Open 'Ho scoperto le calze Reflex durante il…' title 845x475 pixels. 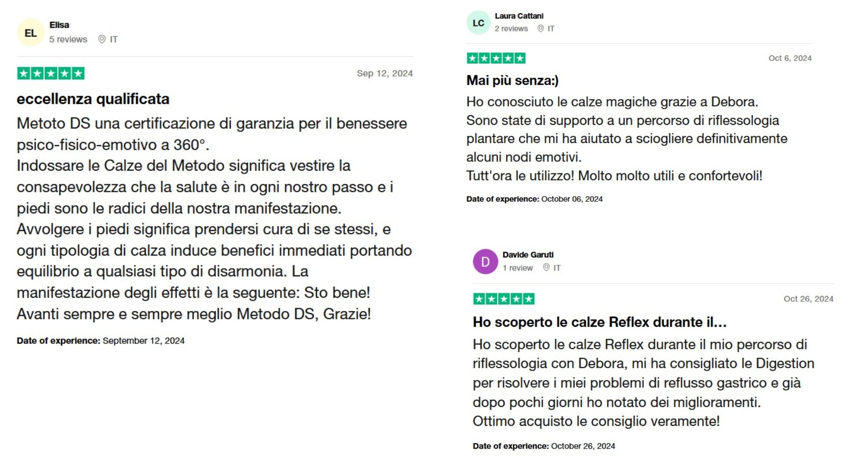click(599, 322)
